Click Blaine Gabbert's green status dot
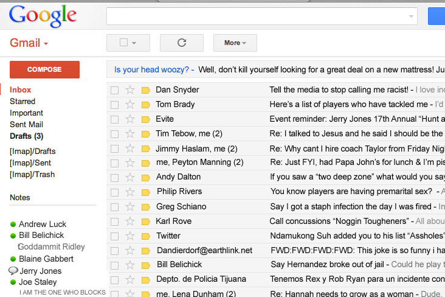 pos(13,259)
